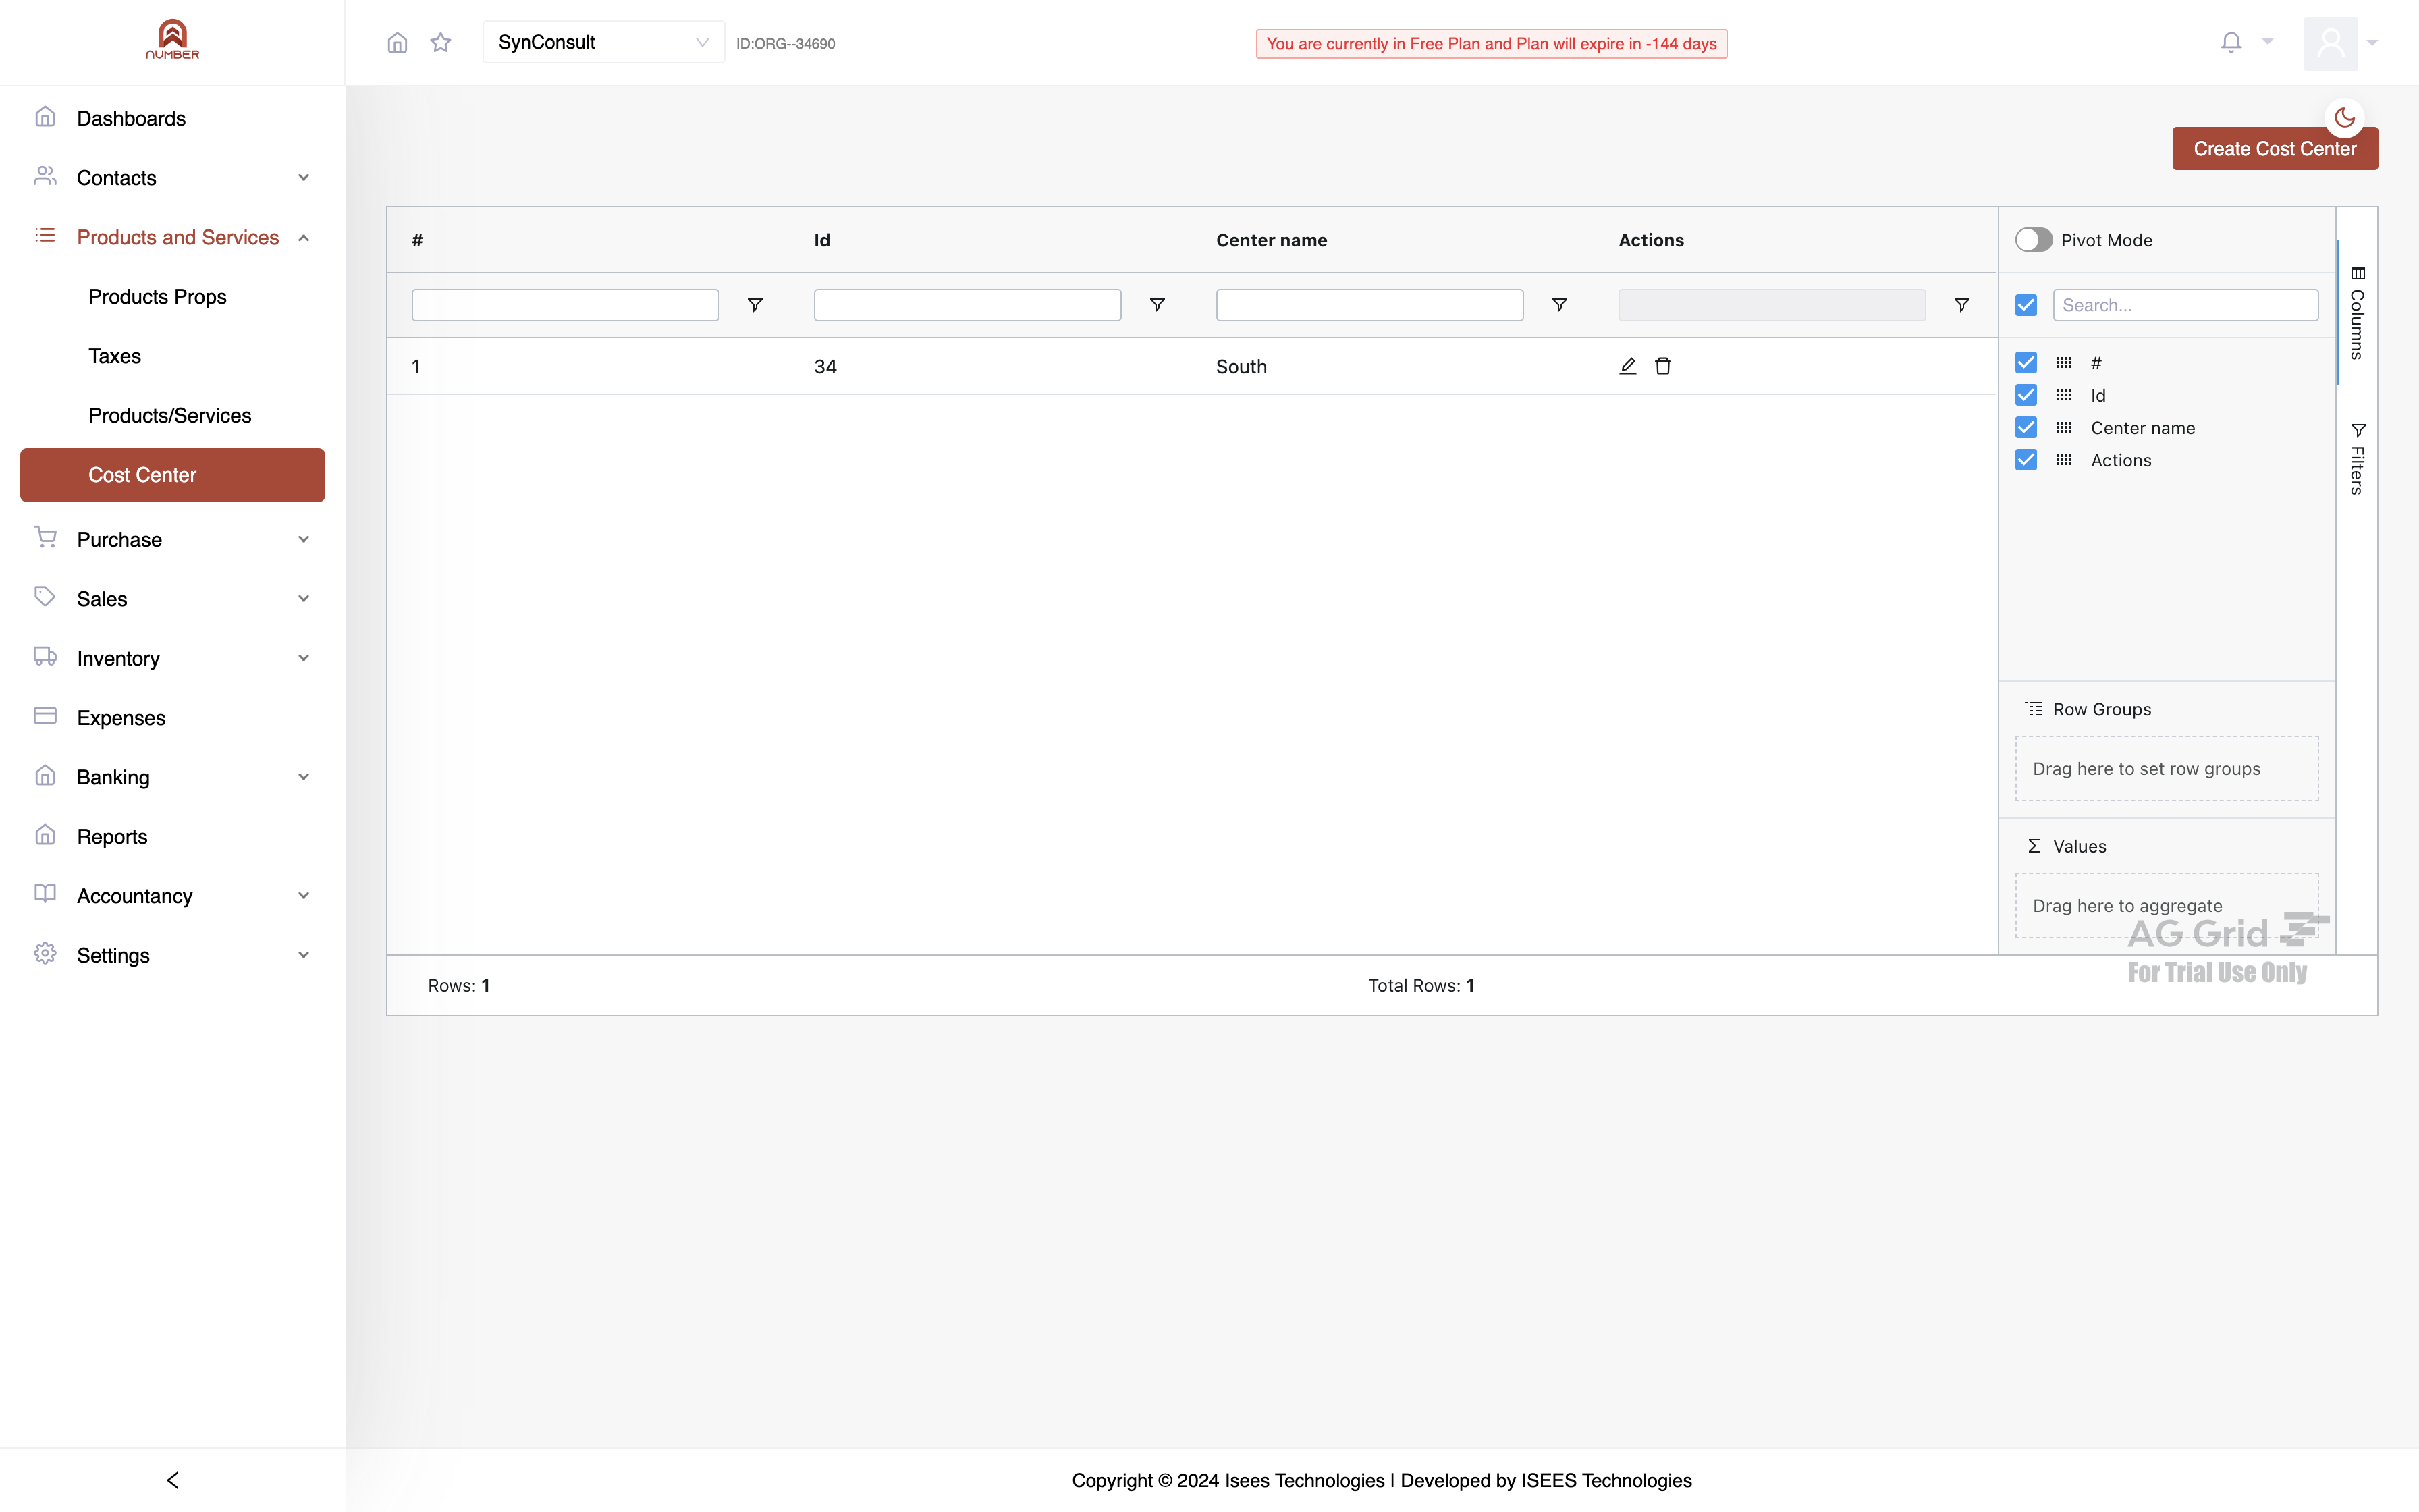Image resolution: width=2419 pixels, height=1512 pixels.
Task: Open the Products Props page
Action: (157, 297)
